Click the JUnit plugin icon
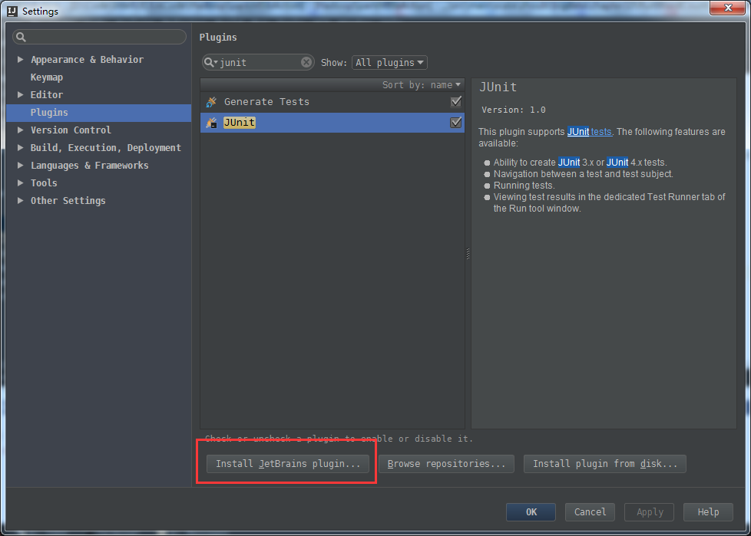The width and height of the screenshot is (751, 536). (x=211, y=123)
